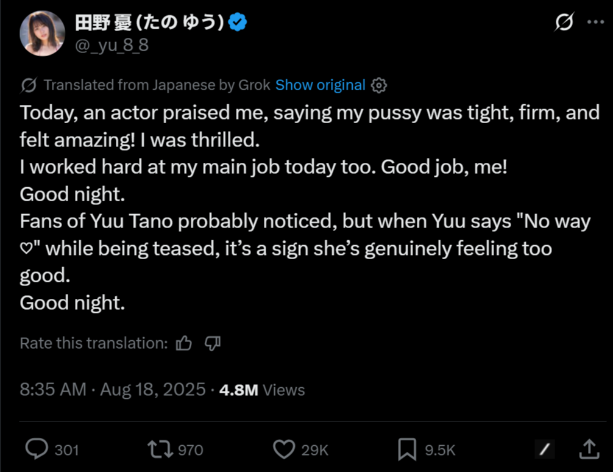
Task: Open the profile picture avatar
Action: pyautogui.click(x=42, y=34)
